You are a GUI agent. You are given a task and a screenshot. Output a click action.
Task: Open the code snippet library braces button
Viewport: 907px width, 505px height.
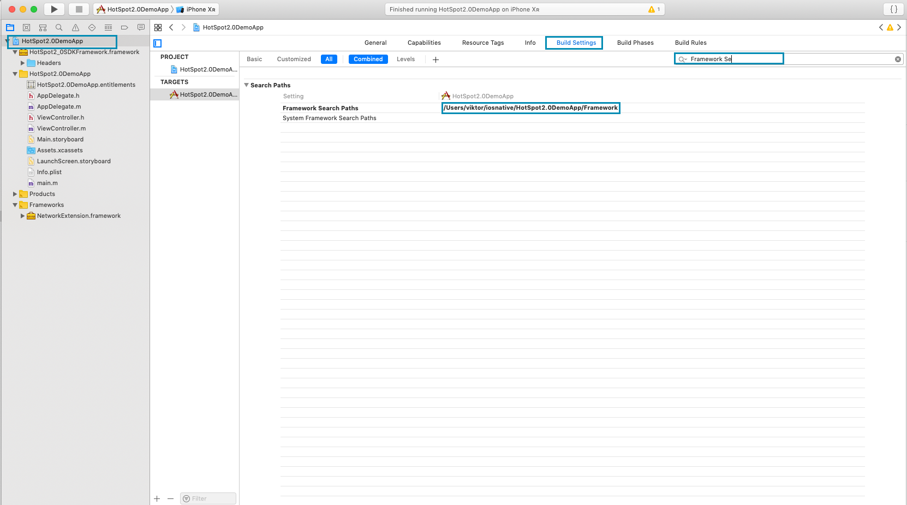894,9
